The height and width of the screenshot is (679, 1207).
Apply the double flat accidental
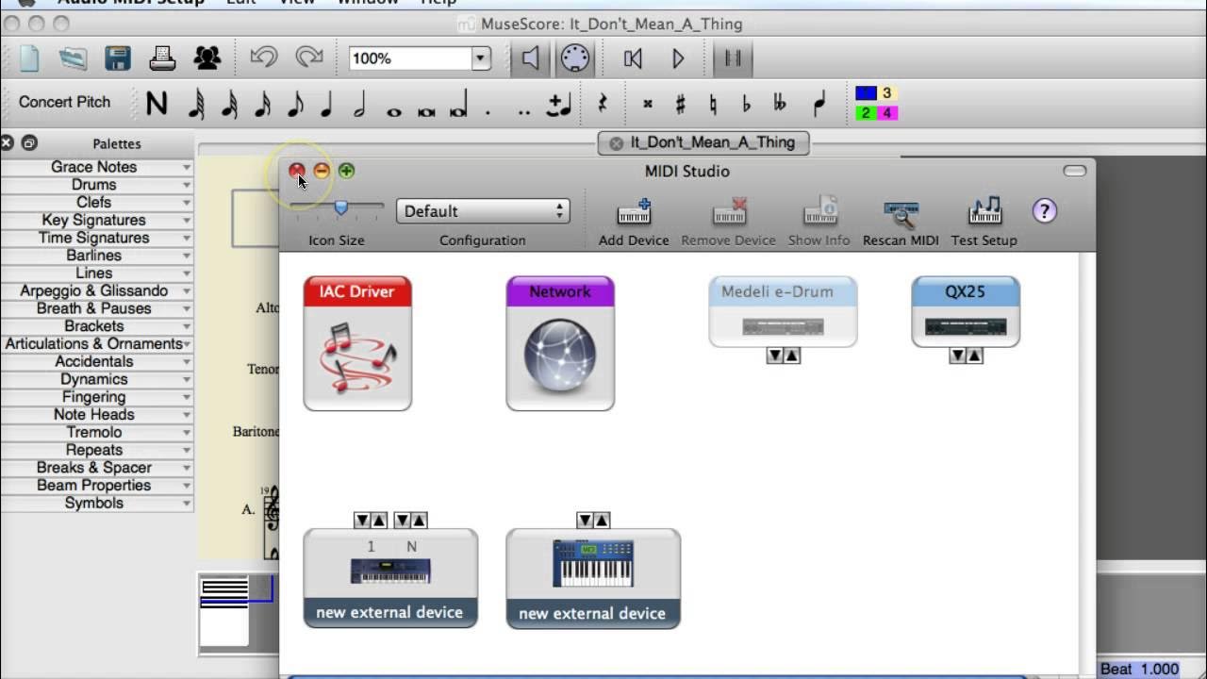coord(780,104)
